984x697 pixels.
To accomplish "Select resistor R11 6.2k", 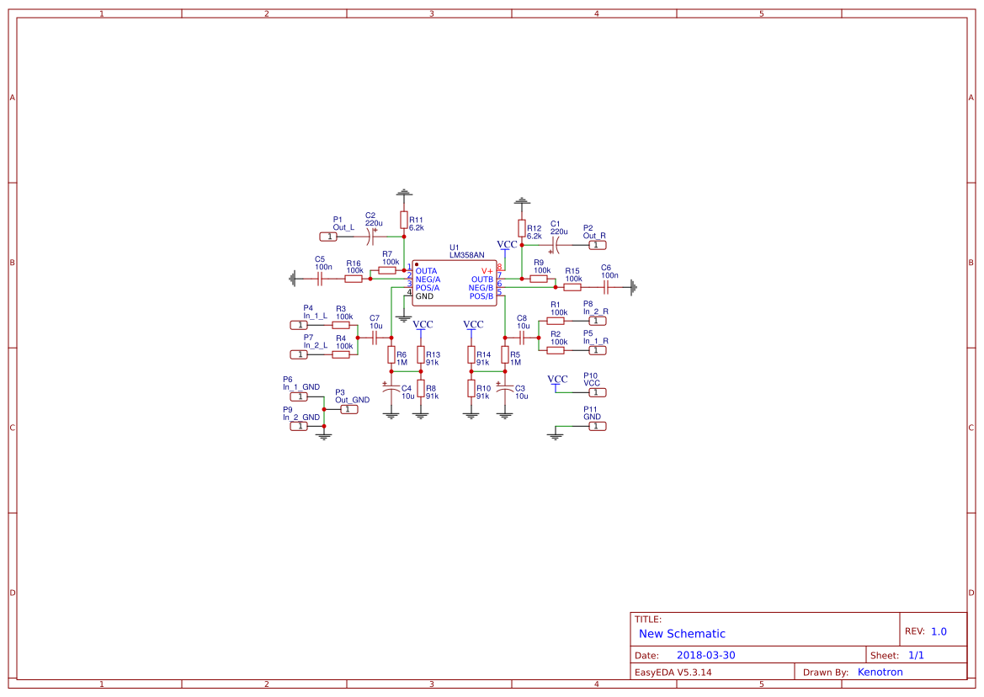I will (x=403, y=221).
